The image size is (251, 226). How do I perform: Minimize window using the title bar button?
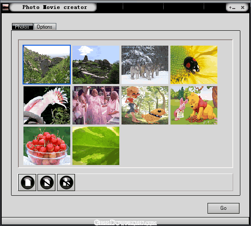[232, 8]
